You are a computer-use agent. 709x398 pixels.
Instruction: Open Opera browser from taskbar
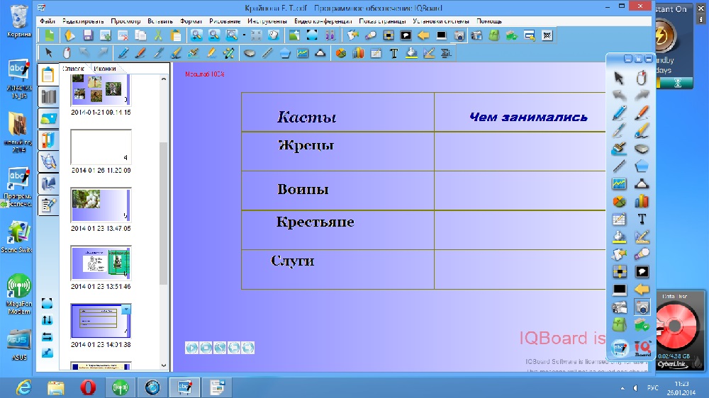[88, 387]
